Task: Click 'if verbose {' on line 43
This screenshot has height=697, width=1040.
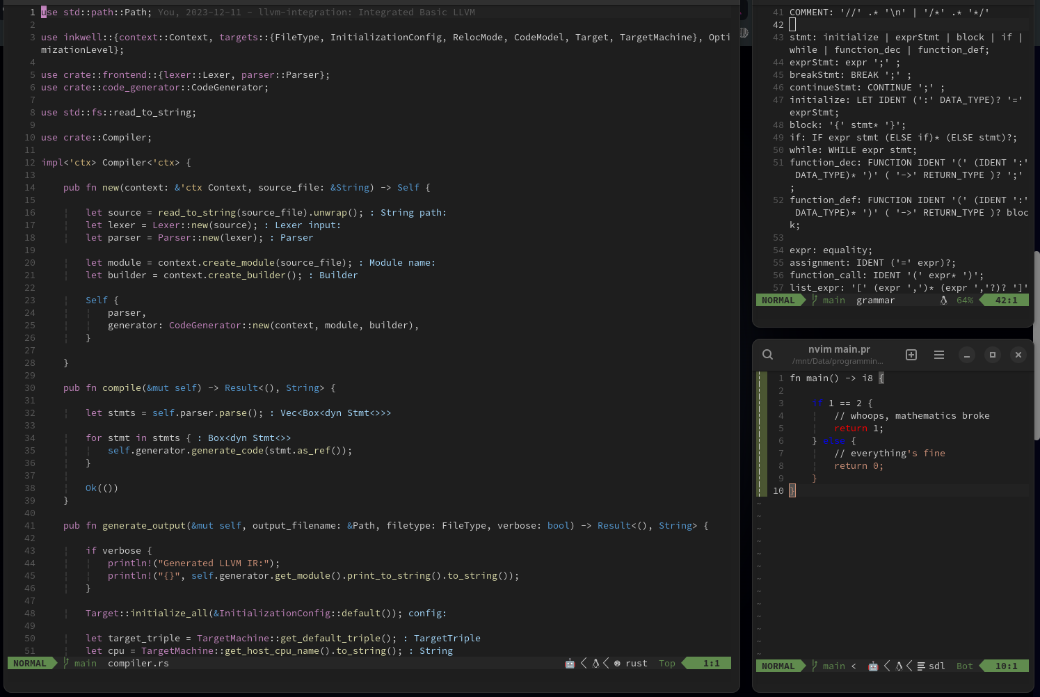Action: click(x=118, y=551)
